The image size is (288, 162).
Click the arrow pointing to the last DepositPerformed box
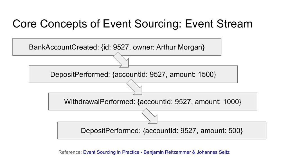150,116
